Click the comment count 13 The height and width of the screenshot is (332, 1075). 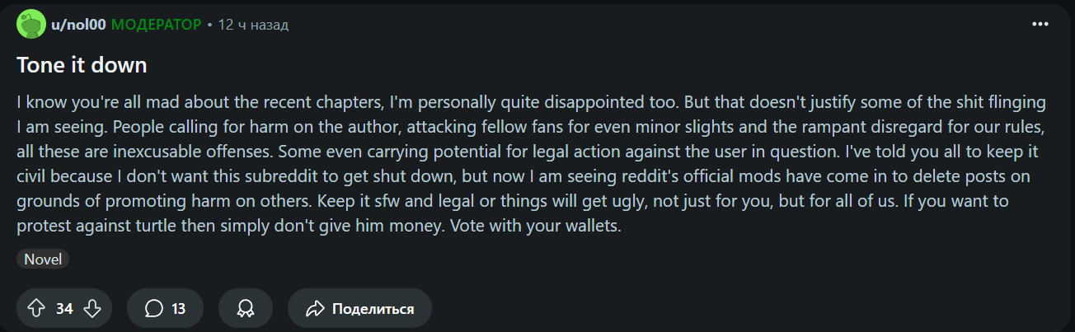pos(178,309)
